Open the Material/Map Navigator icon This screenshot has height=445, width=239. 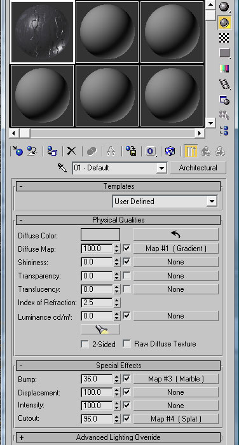tap(224, 131)
